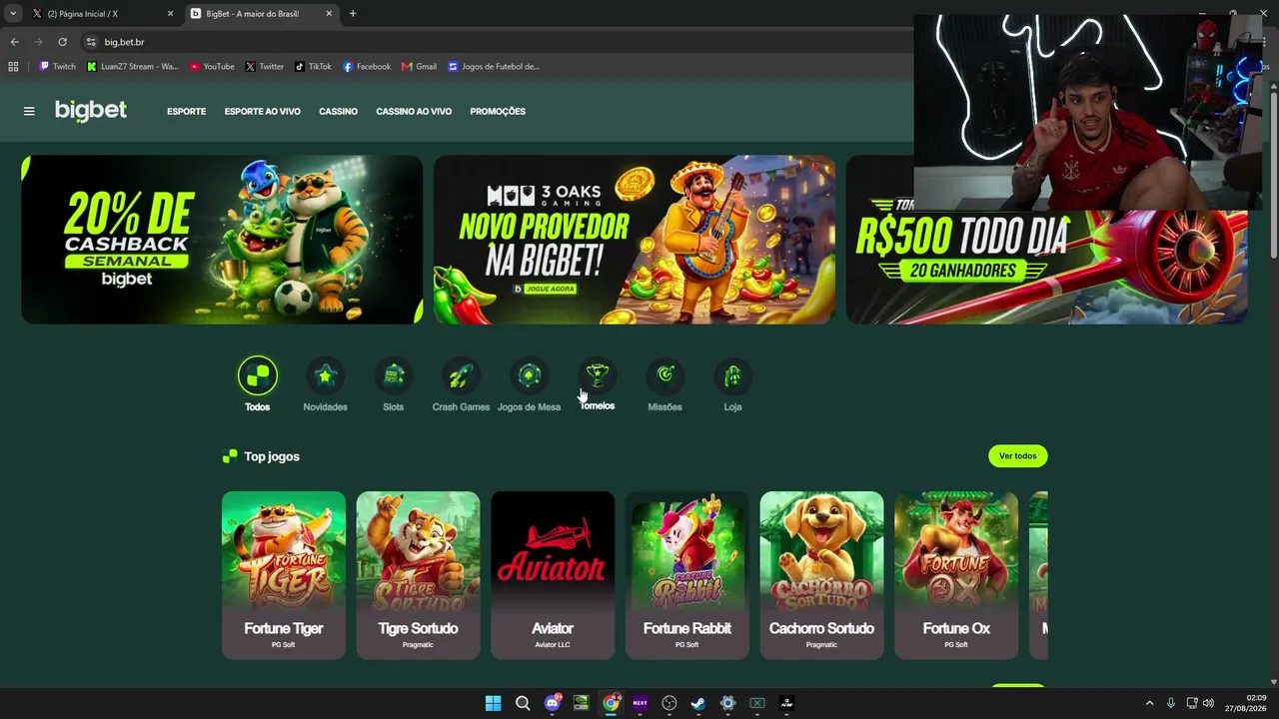Open the Facebook bookmark
1279x719 pixels.
point(367,67)
